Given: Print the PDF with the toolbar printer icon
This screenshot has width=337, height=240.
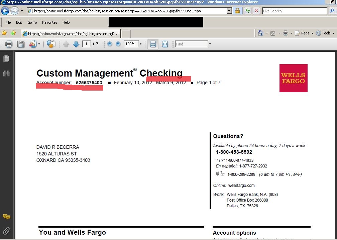Looking at the screenshot, I should (9, 44).
